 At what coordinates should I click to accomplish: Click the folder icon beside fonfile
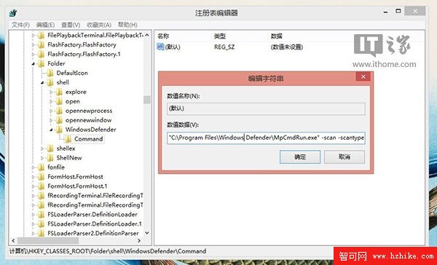[42, 167]
